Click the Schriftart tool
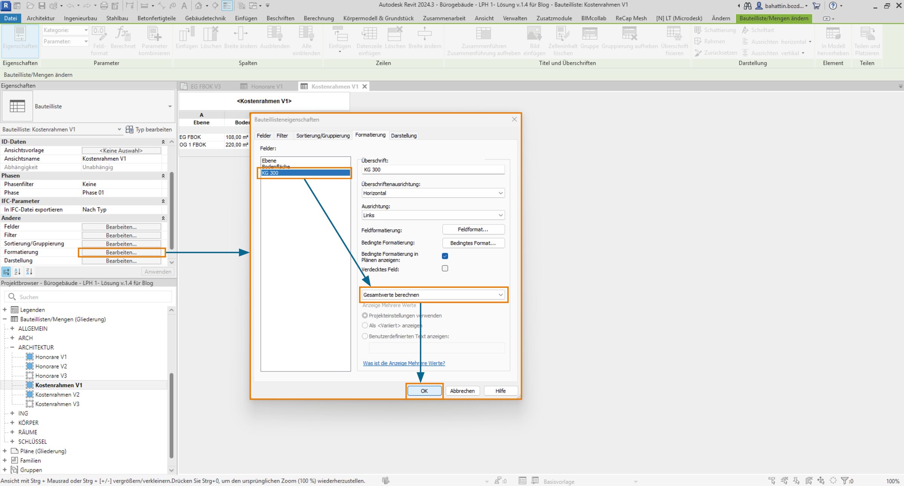Image resolution: width=904 pixels, height=486 pixels. tap(758, 30)
